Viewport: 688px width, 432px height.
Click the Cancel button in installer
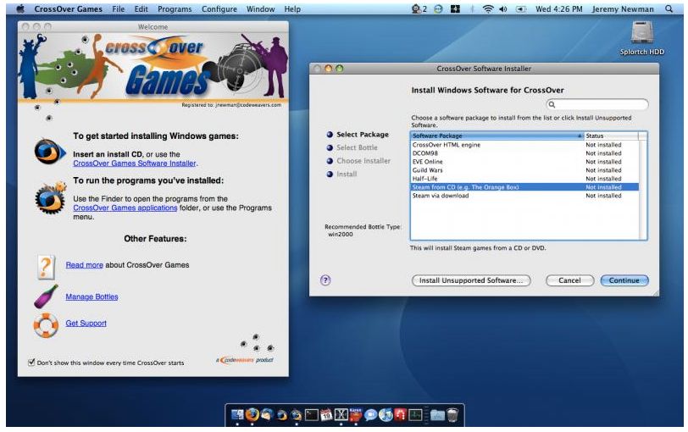569,280
